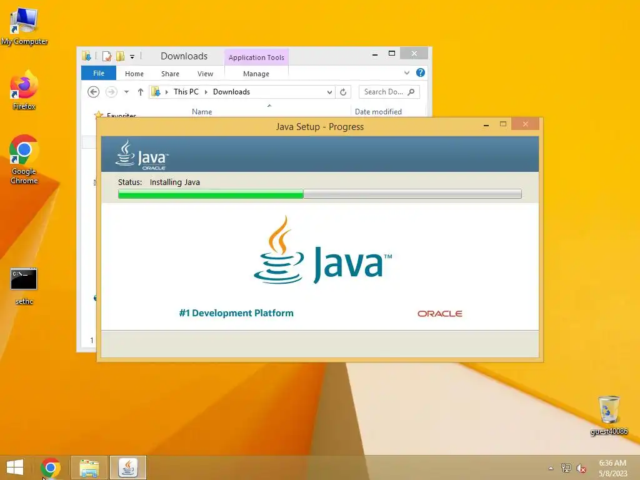Open the Manage ribbon tab
This screenshot has width=640, height=480.
256,74
